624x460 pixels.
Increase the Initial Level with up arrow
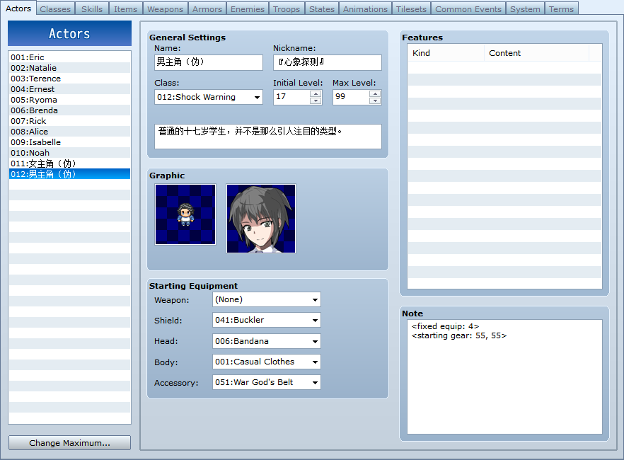(316, 93)
